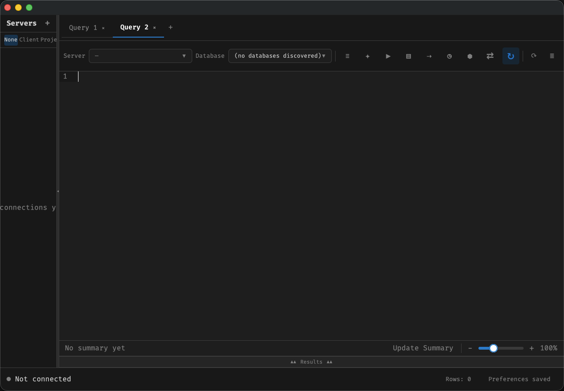Click the three-line list icon after Database dropdown
The image size is (564, 391).
(x=347, y=56)
